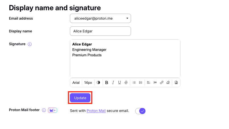Insert a numbered list
Image resolution: width=229 pixels, height=129 pixels.
140,83
